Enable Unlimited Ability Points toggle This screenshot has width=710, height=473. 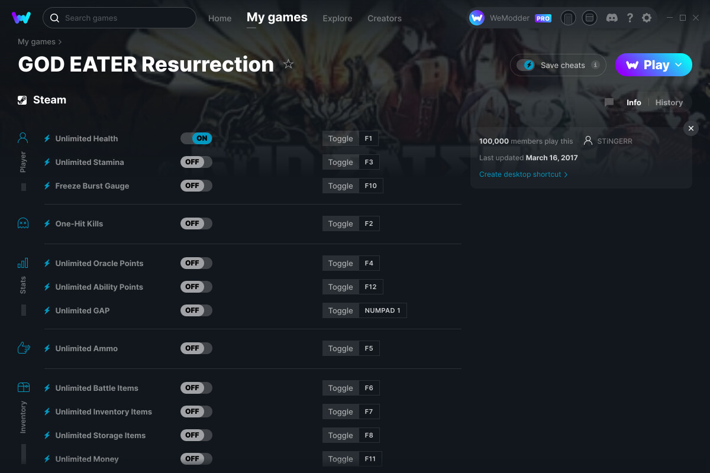coord(196,287)
